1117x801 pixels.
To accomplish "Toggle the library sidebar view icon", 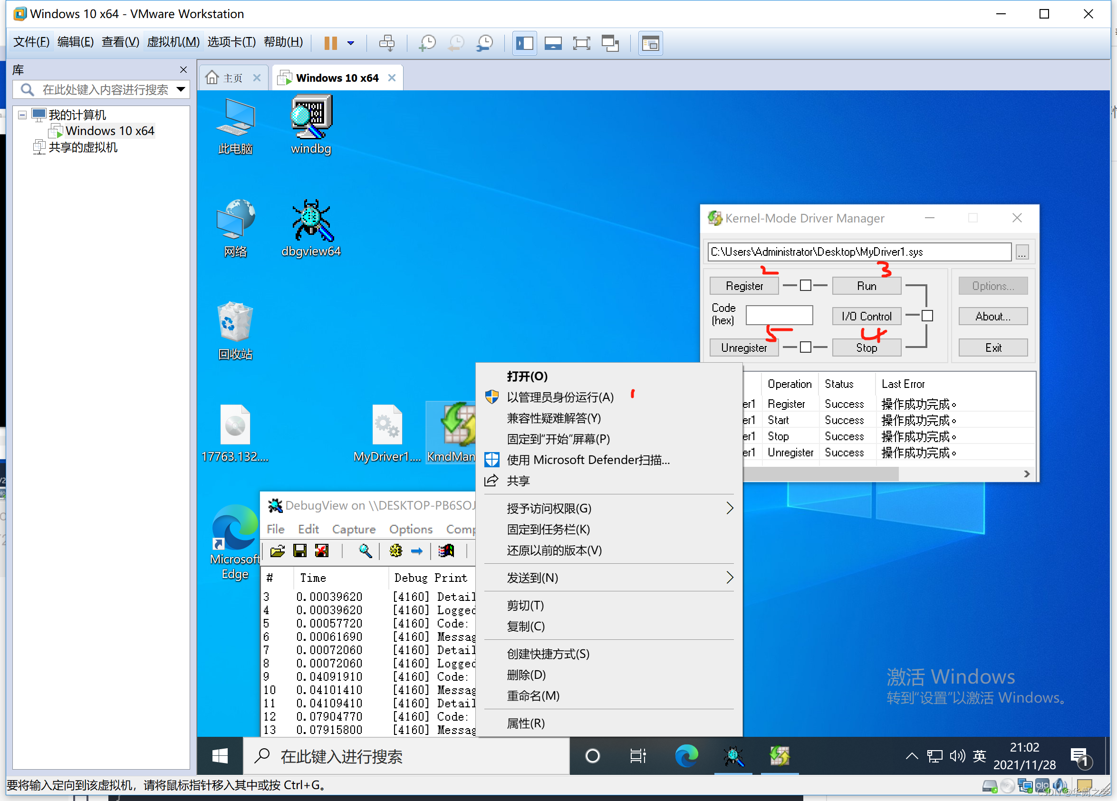I will pos(525,43).
